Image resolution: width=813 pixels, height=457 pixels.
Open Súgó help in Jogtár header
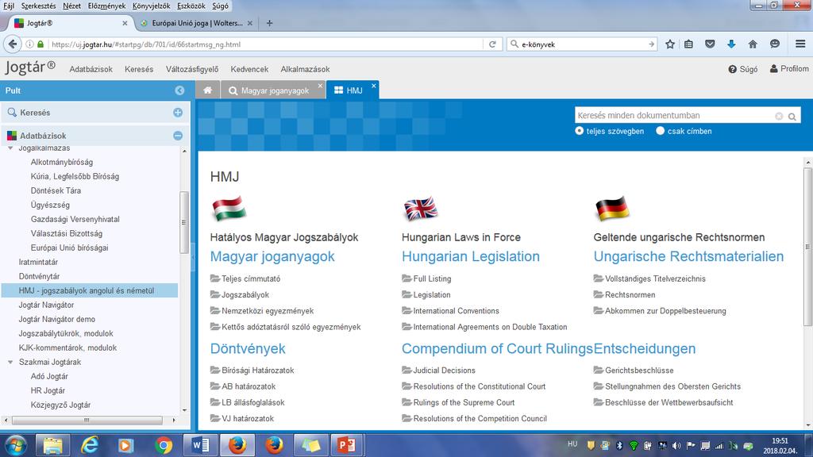tap(742, 69)
